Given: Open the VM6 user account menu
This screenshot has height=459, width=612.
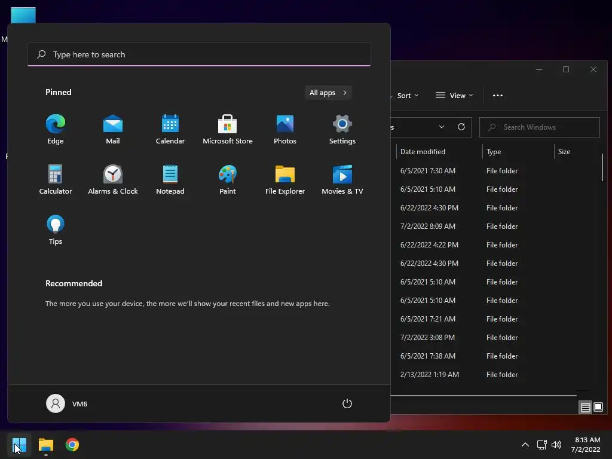Looking at the screenshot, I should pyautogui.click(x=67, y=403).
